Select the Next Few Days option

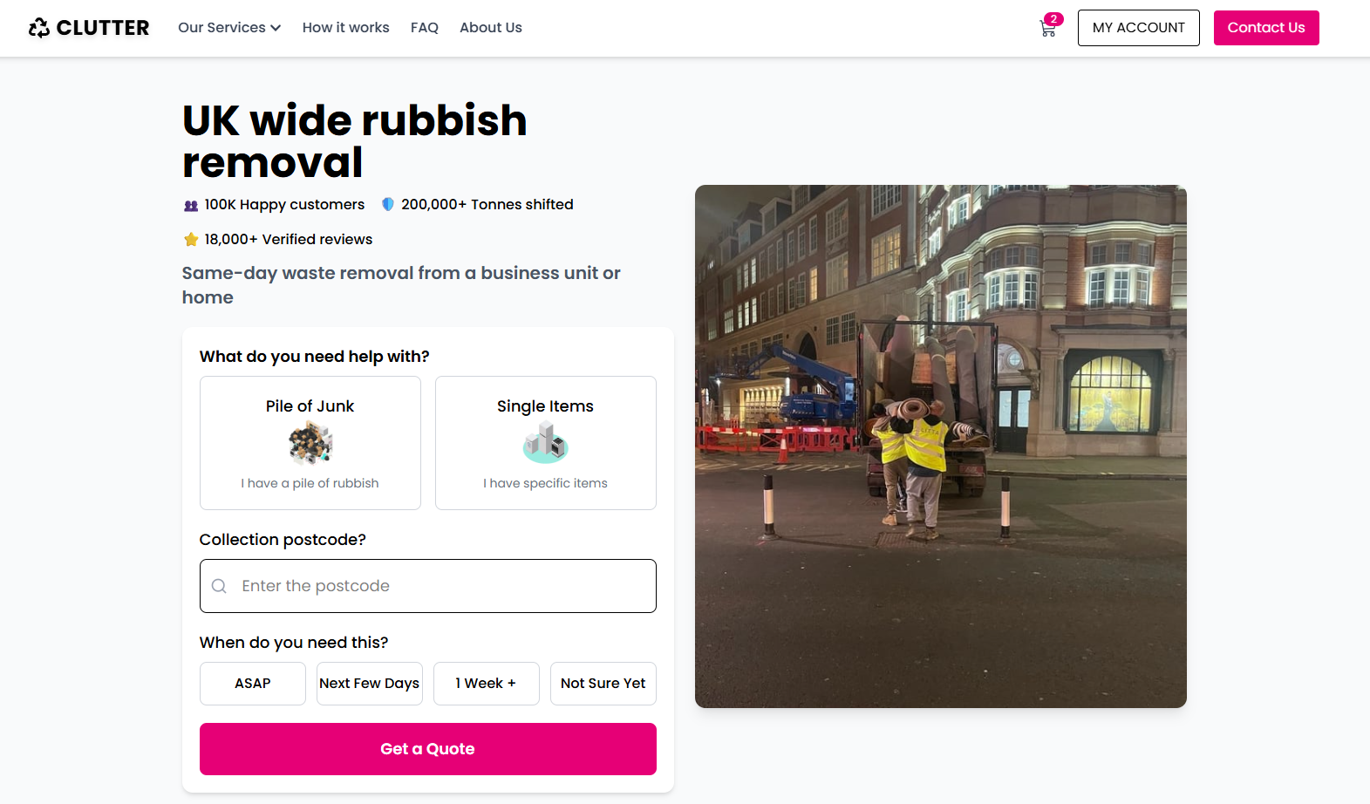click(370, 684)
